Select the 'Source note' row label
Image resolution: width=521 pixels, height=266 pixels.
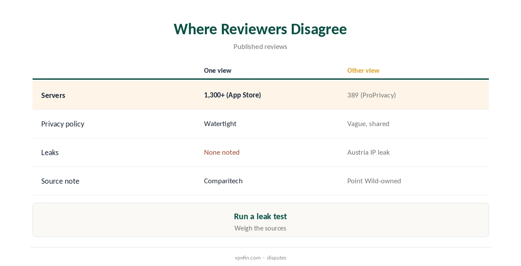[x=60, y=181]
